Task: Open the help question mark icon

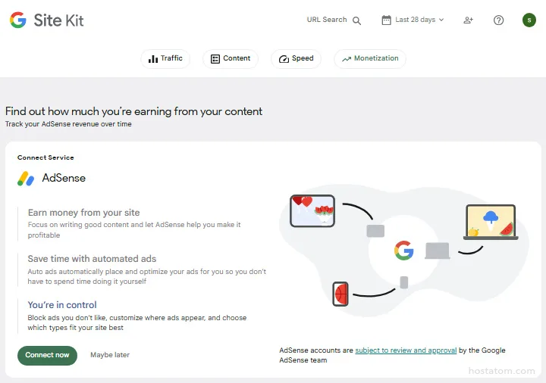Action: [x=498, y=20]
